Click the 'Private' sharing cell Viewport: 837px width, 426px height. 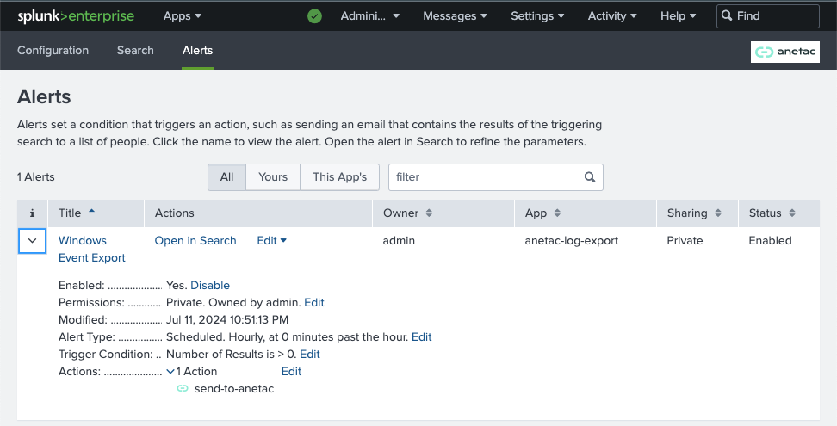pyautogui.click(x=685, y=240)
